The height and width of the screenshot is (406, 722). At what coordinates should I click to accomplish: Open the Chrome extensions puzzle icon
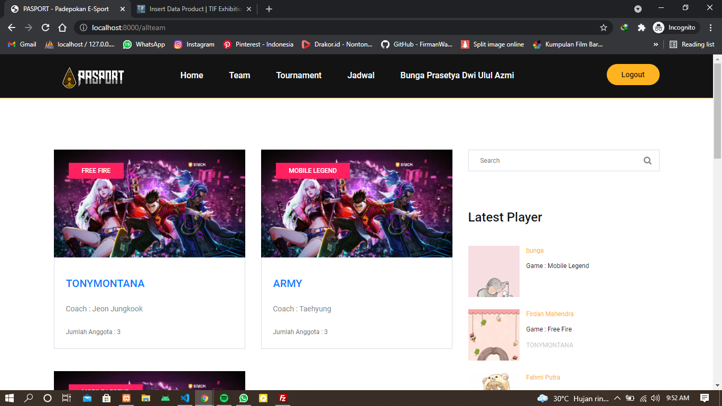pos(641,27)
